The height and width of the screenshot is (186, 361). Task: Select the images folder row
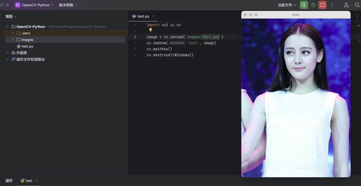65,39
